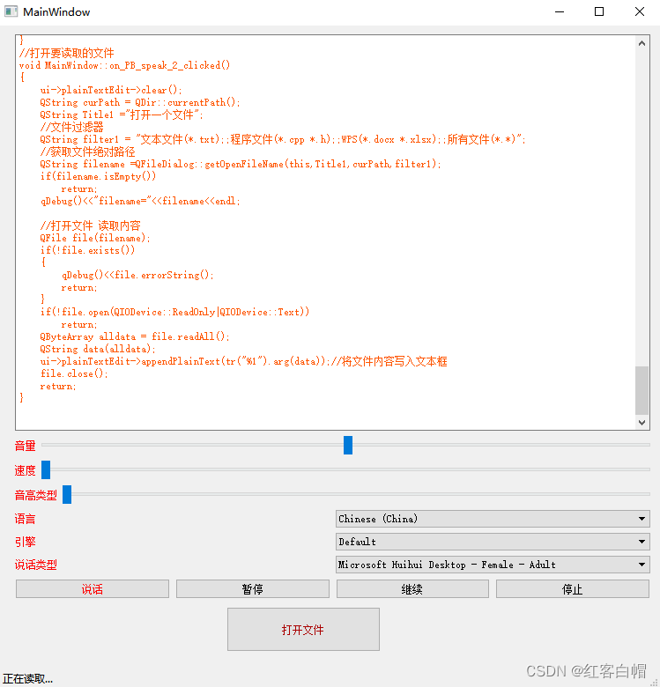Click the comment '//获取文件绝对路径'
This screenshot has height=687, width=660.
(x=87, y=152)
